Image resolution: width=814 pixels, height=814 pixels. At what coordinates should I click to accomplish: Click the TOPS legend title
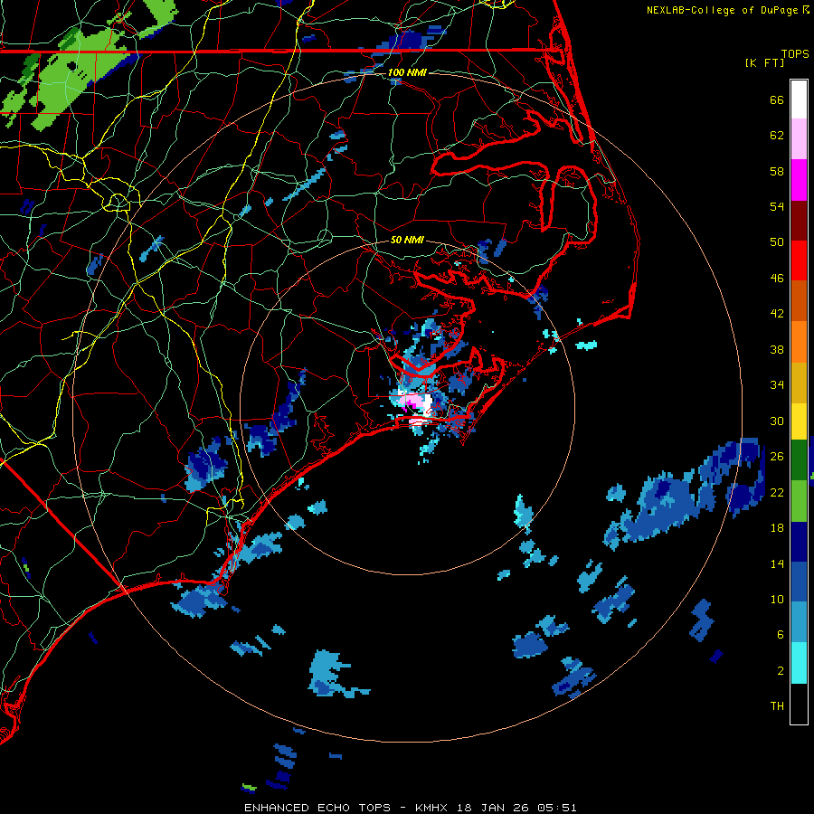(795, 53)
